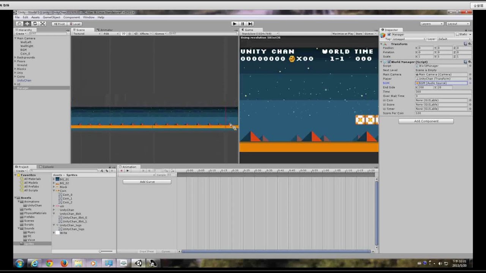Click the Animation horizontal scrollbar
Viewport: 486px width, 273px height.
coord(276,251)
